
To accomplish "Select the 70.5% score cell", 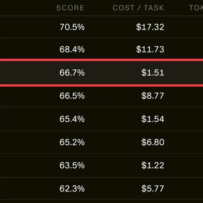I will (x=72, y=27).
